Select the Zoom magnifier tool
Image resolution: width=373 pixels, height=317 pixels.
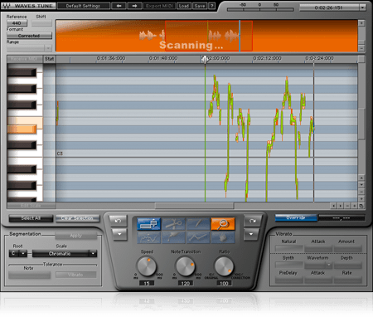[x=223, y=224]
